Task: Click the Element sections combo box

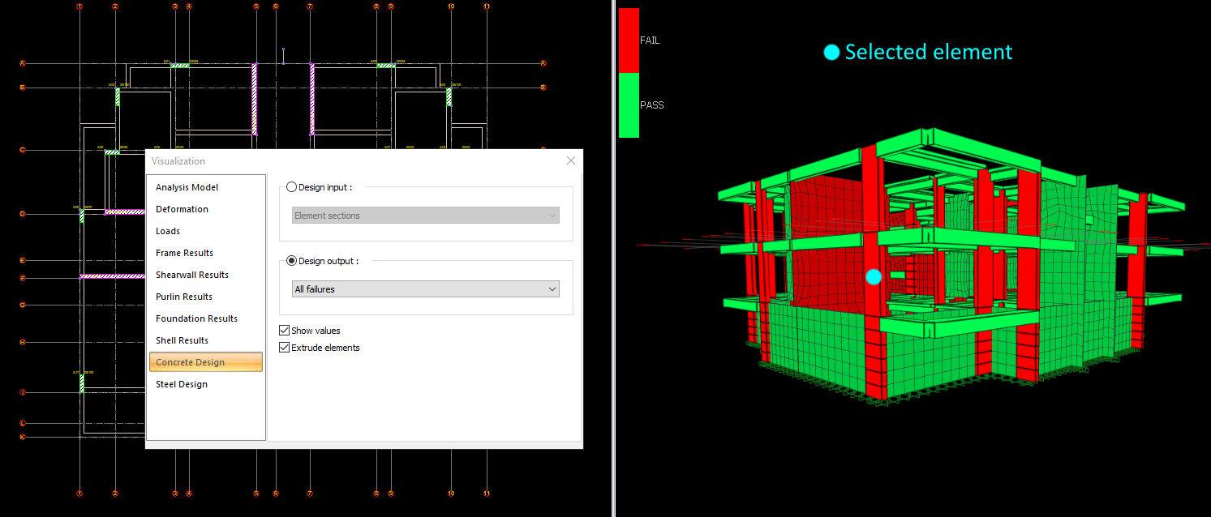Action: [426, 216]
